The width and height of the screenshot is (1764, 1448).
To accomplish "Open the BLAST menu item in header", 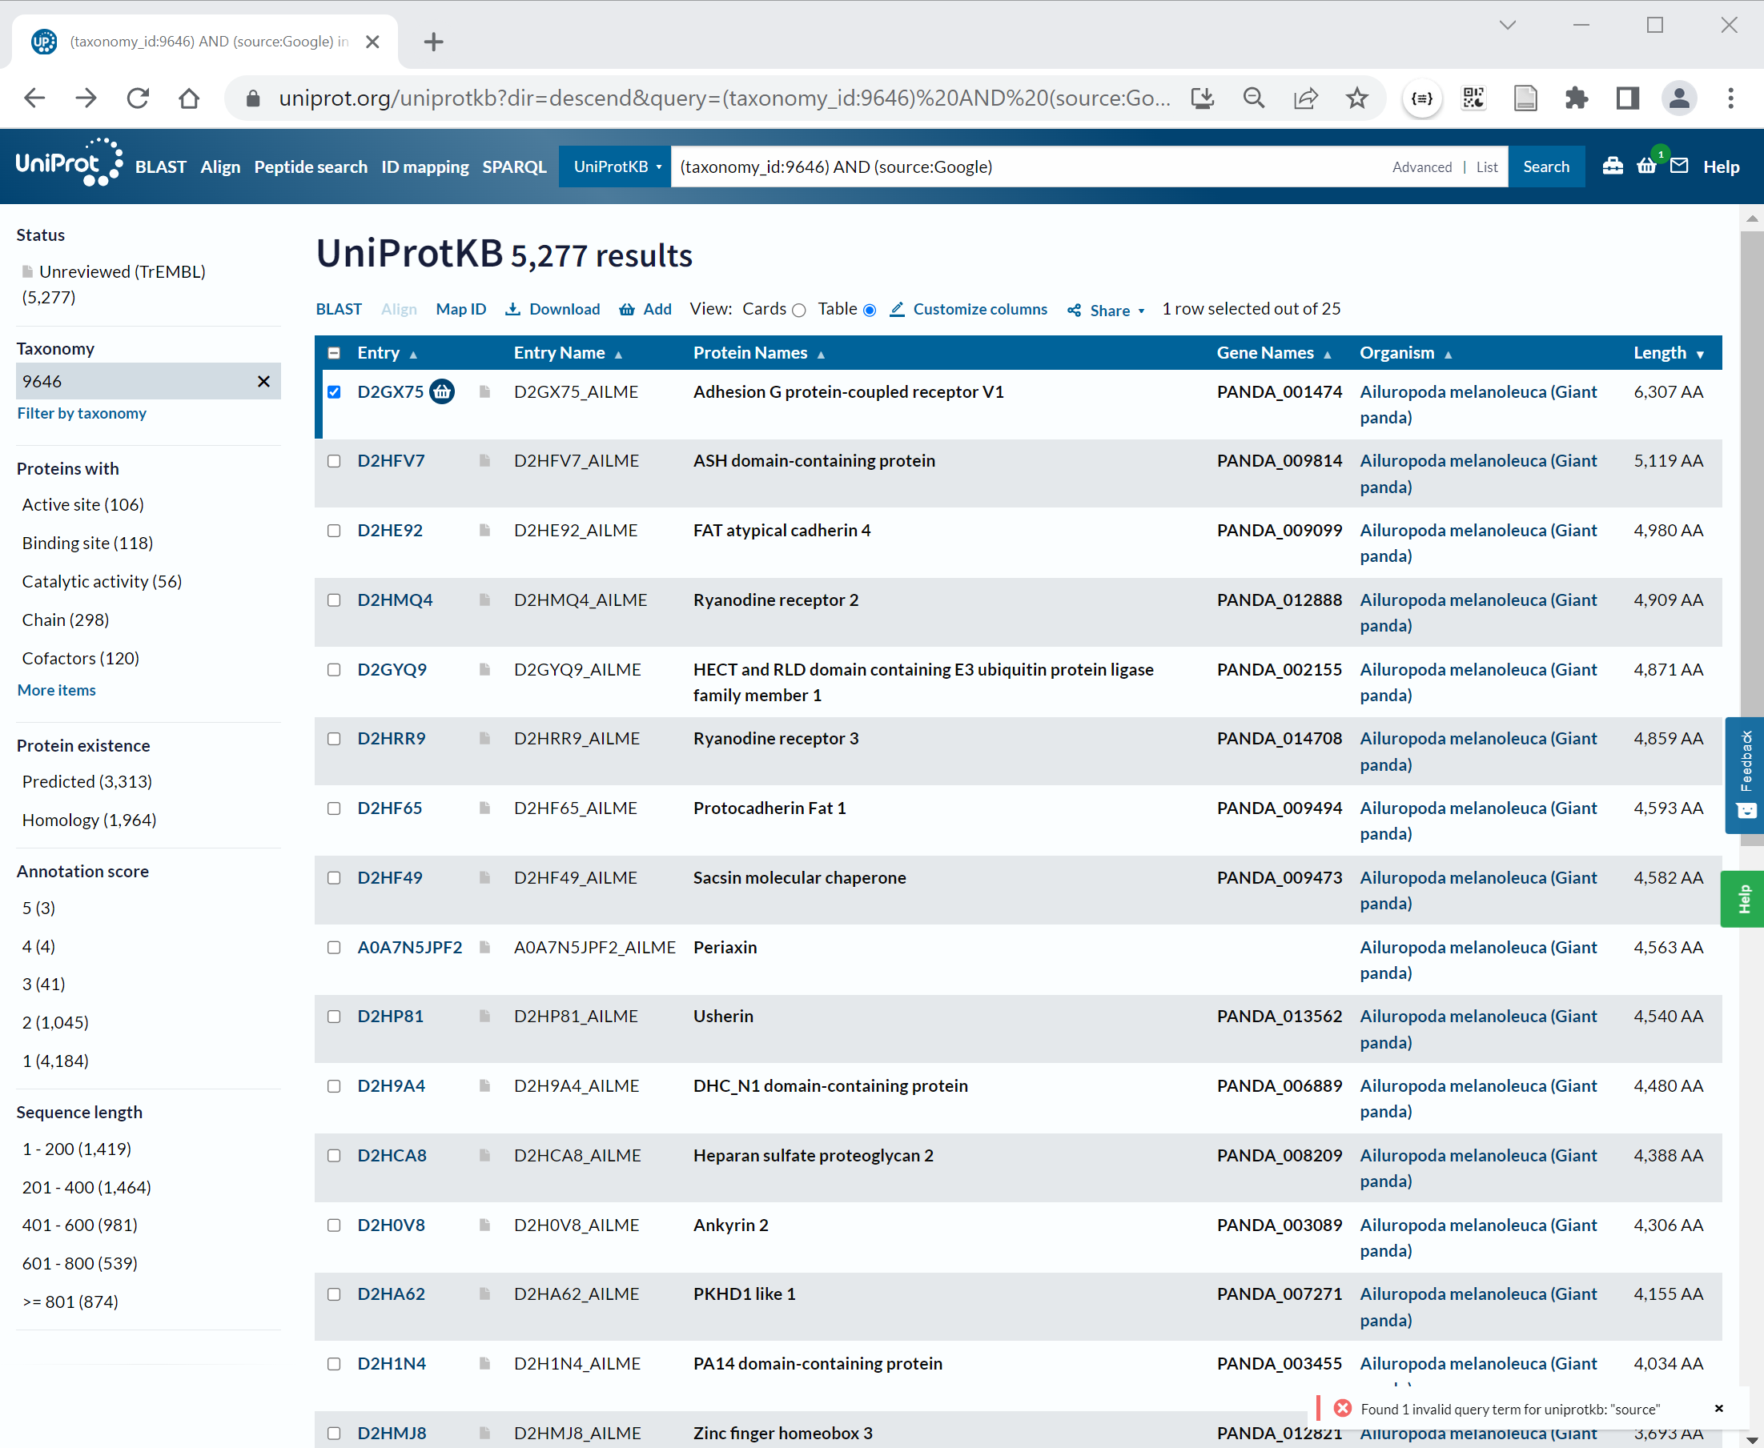I will click(x=160, y=166).
